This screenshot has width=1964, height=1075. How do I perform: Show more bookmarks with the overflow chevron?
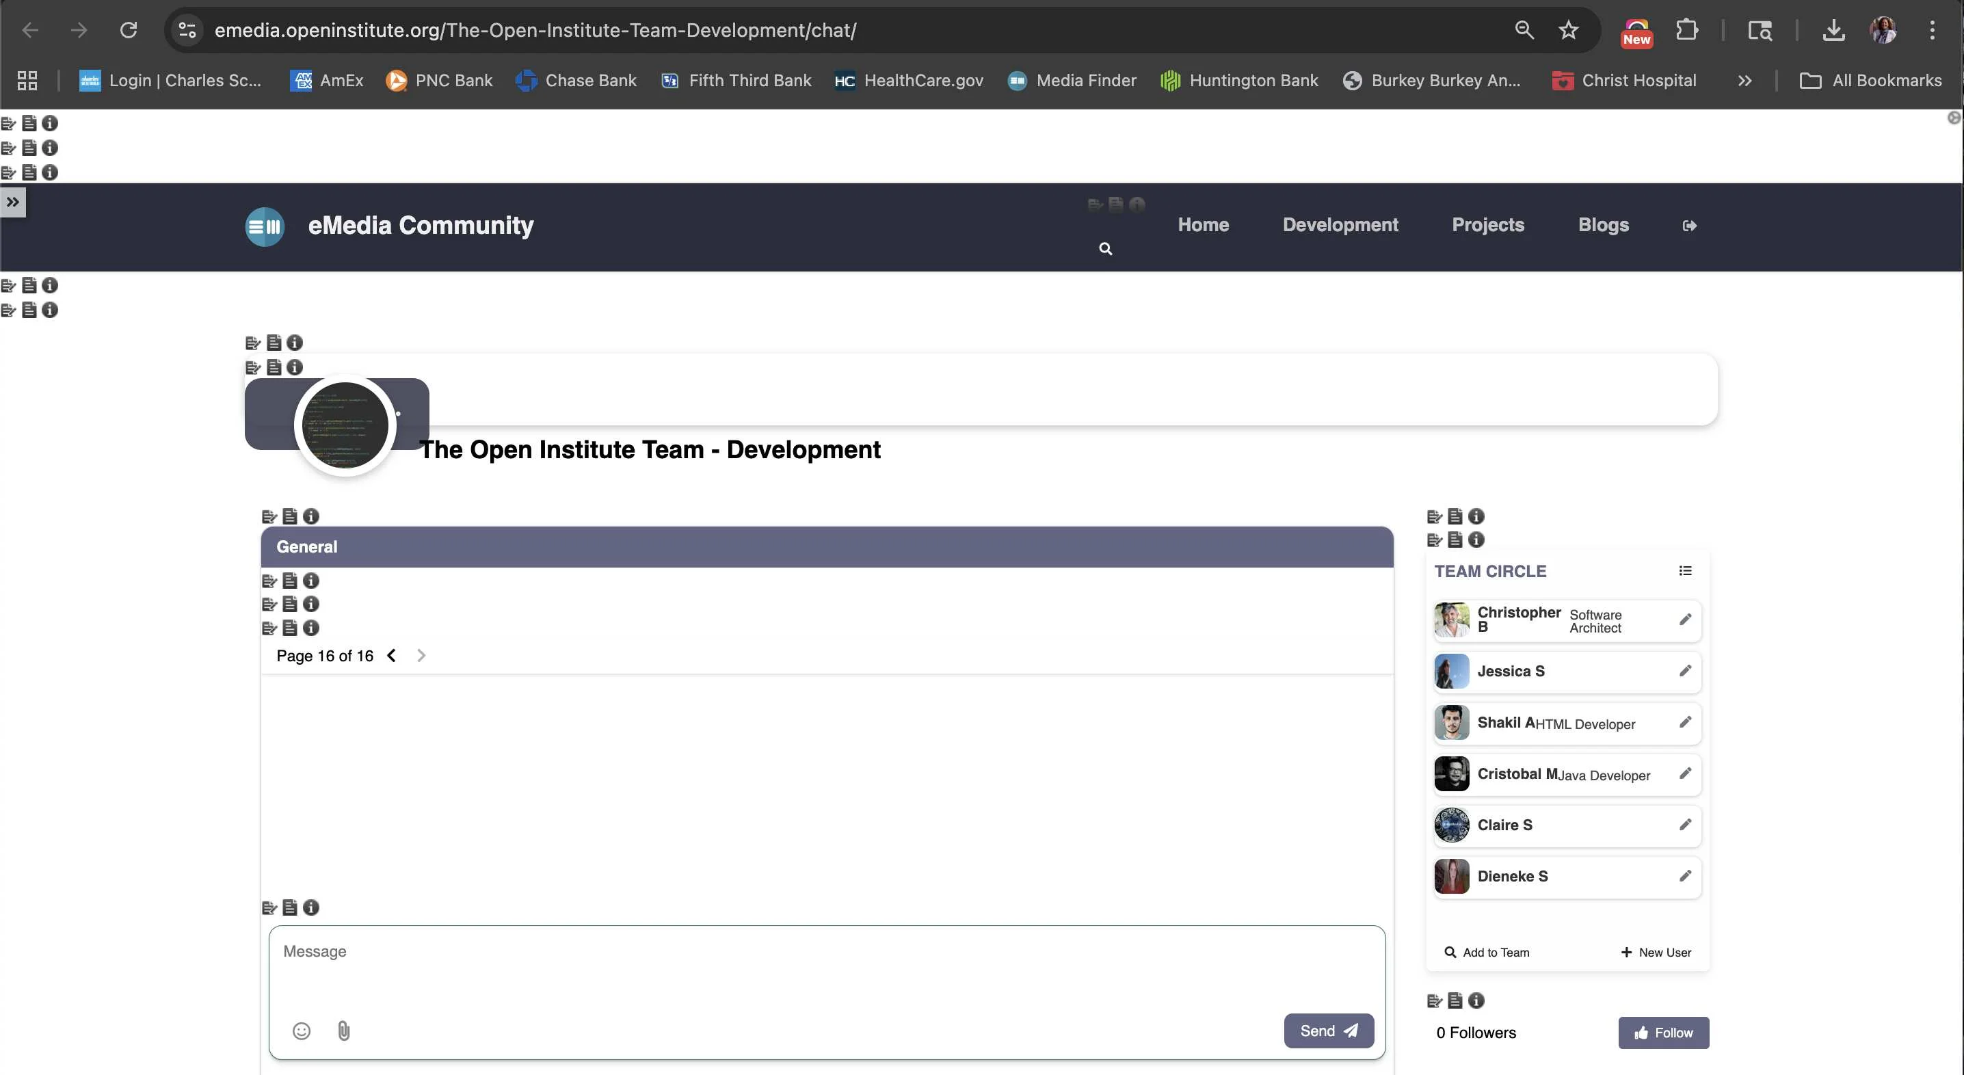click(1744, 81)
